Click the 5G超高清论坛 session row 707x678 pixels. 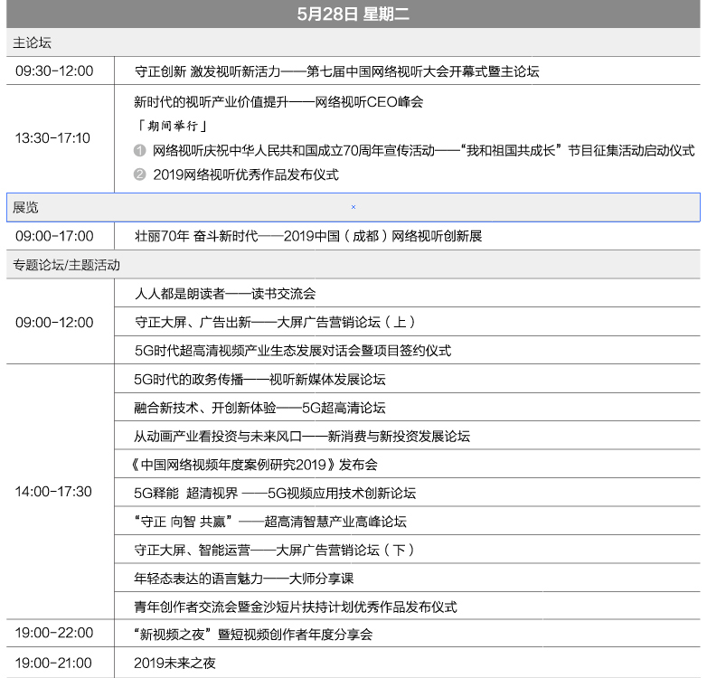pos(259,408)
